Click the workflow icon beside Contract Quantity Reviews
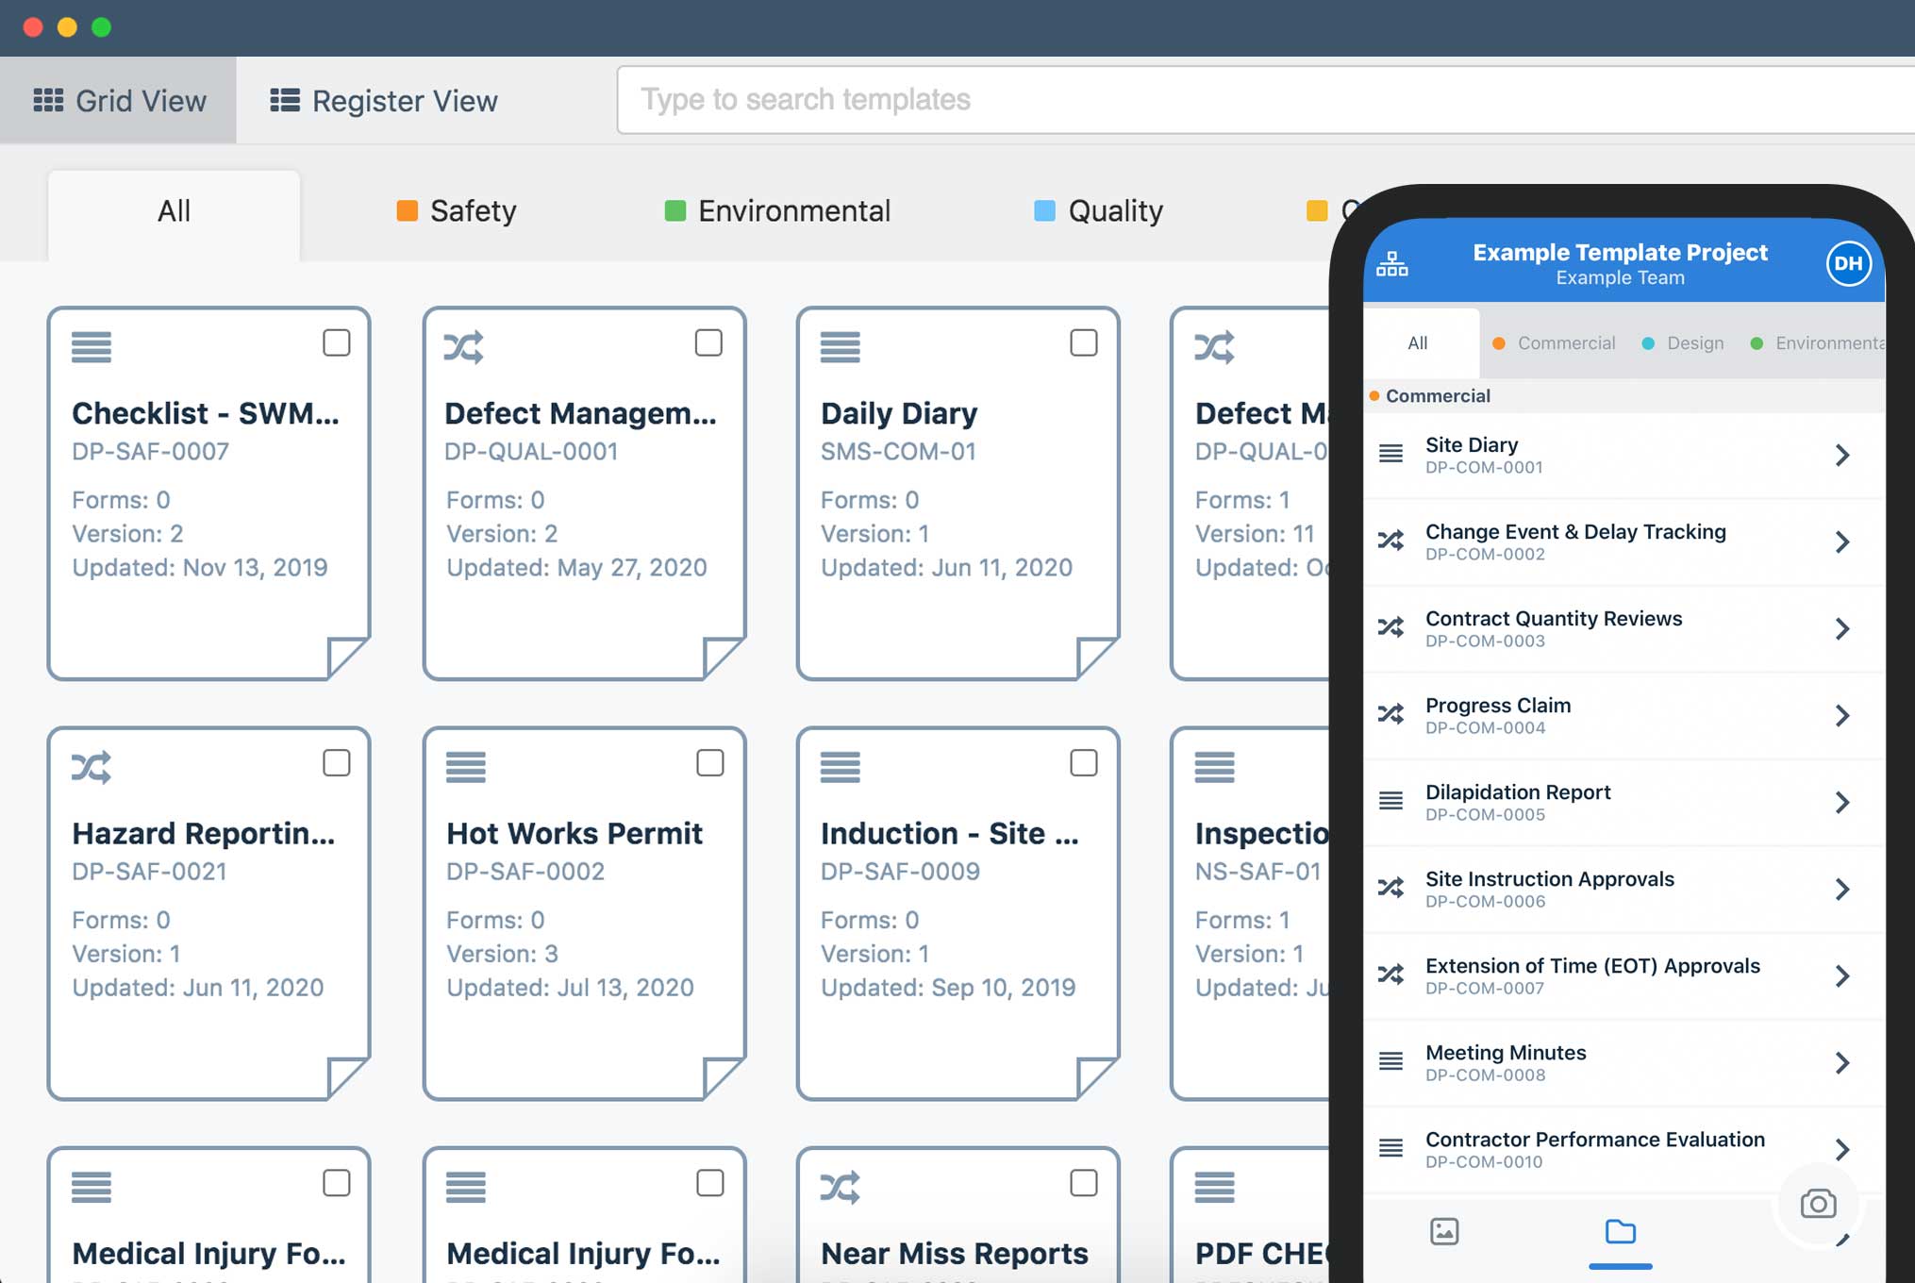This screenshot has width=1915, height=1283. (x=1391, y=627)
